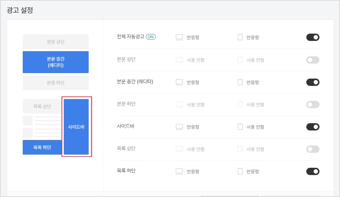Click the 광고 설정 heading

coord(20,10)
